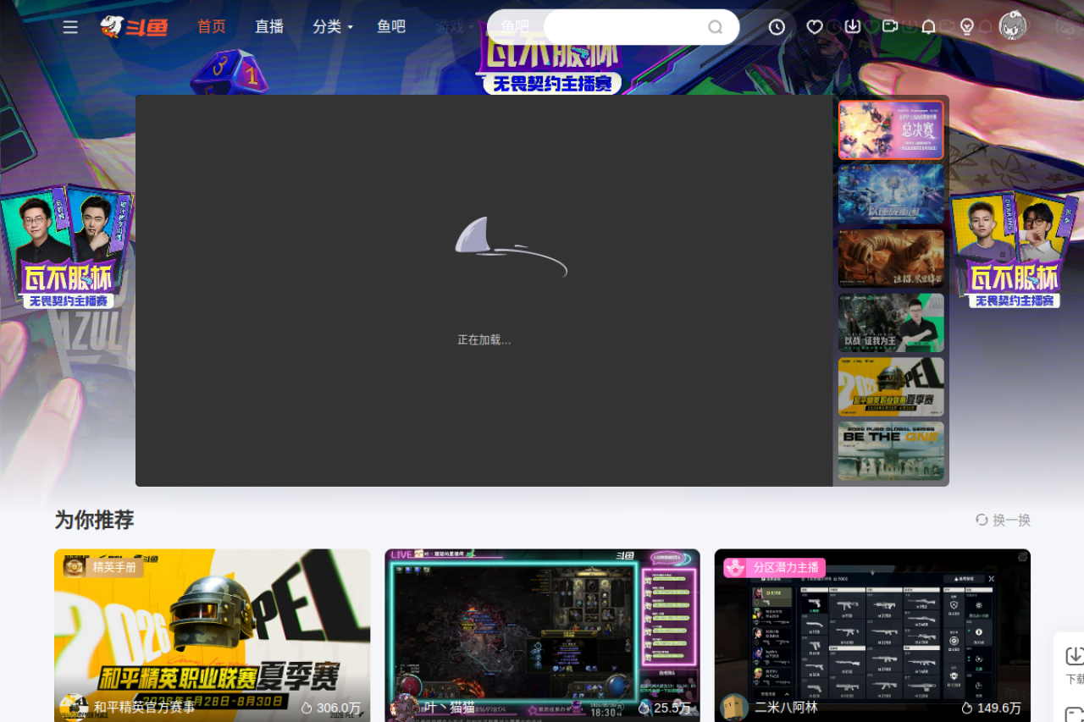Image resolution: width=1084 pixels, height=722 pixels.
Task: Open notifications bell icon
Action: click(x=928, y=27)
